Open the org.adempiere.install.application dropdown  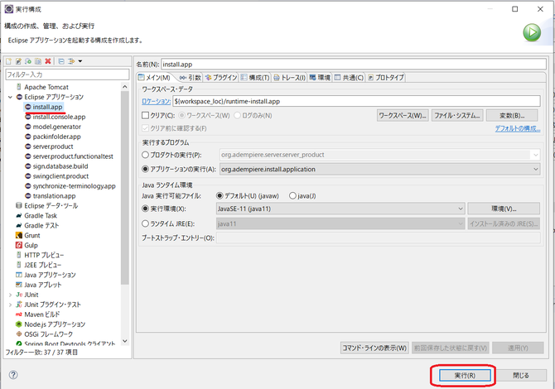pos(379,170)
